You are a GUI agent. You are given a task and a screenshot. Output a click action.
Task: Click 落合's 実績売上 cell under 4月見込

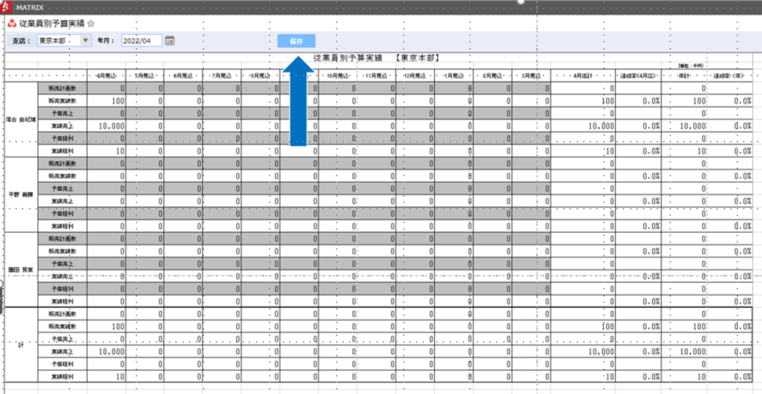(x=106, y=126)
